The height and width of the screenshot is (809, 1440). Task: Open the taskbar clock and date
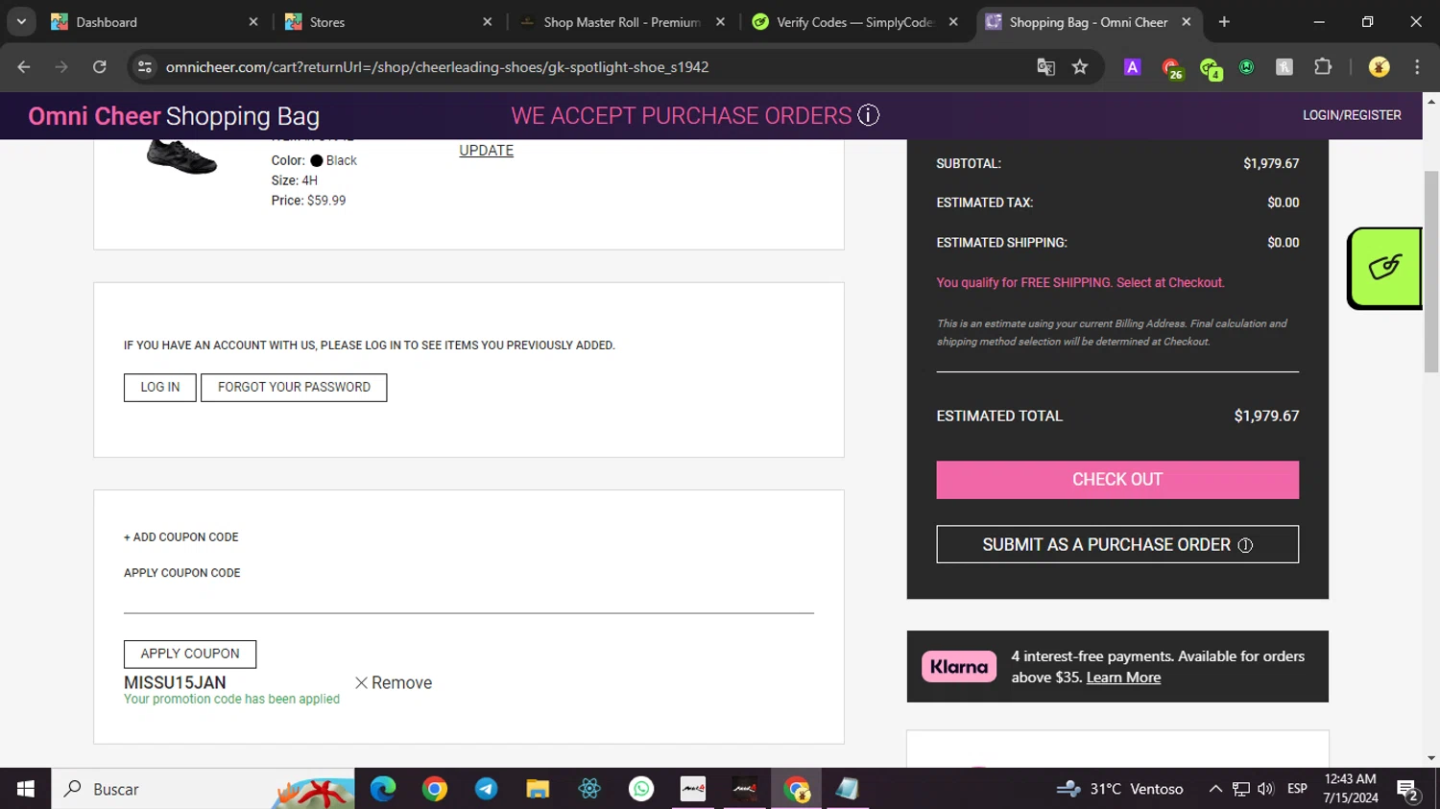pos(1351,789)
